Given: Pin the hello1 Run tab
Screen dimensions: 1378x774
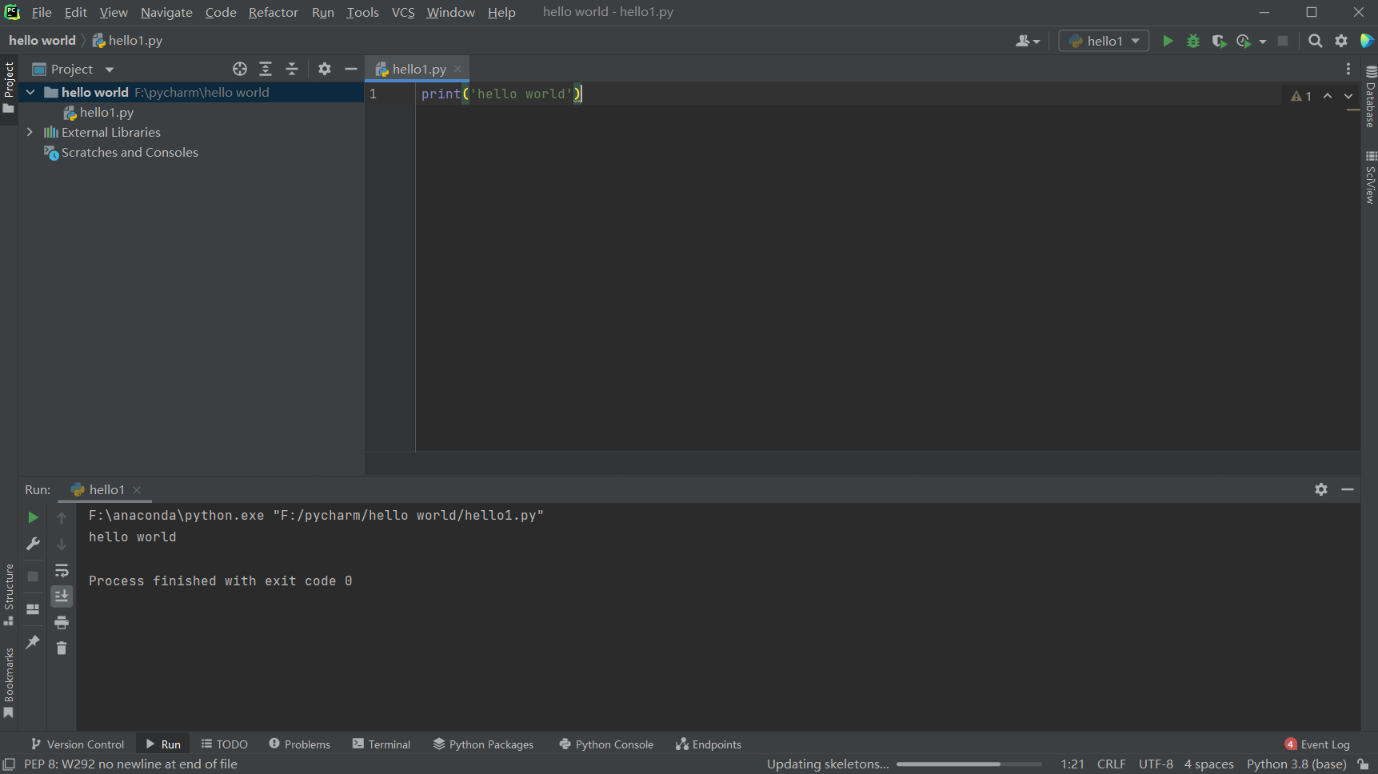Looking at the screenshot, I should (33, 642).
